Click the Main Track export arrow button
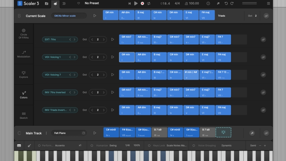286x161 pixels. 252,133
